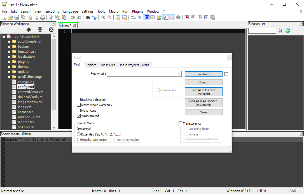Click the Save recorded macro icon

pyautogui.click(x=213, y=17)
